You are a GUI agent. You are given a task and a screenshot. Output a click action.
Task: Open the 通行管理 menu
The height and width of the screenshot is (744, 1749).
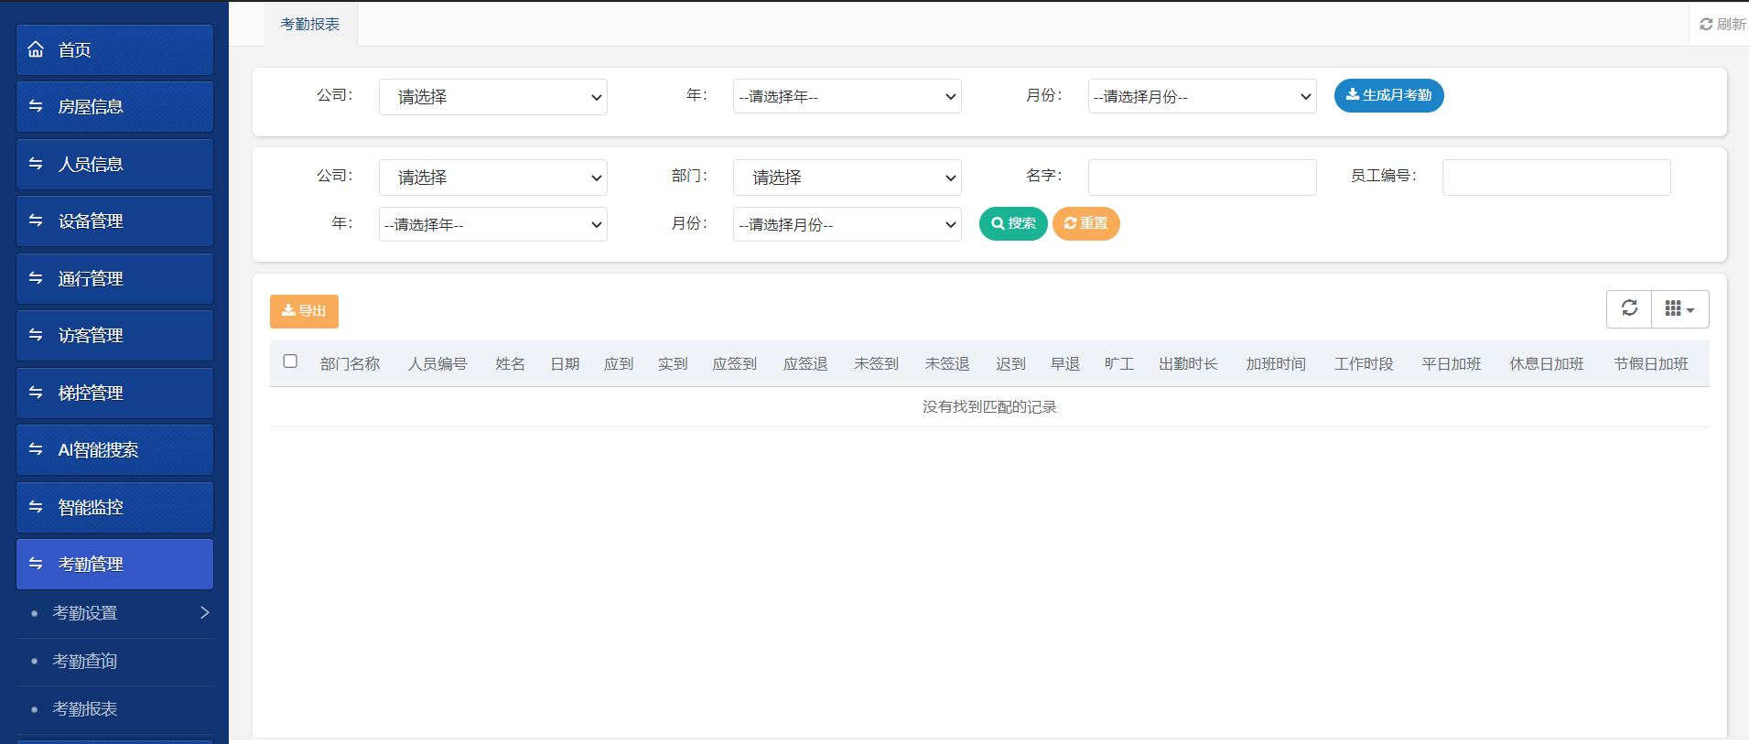coord(114,278)
